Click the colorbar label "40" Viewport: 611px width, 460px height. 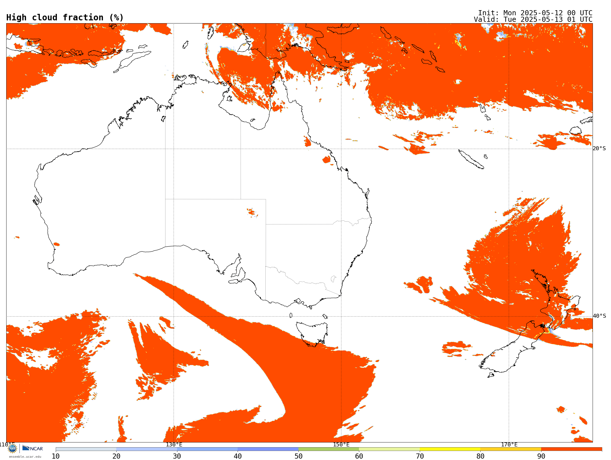[x=238, y=456]
